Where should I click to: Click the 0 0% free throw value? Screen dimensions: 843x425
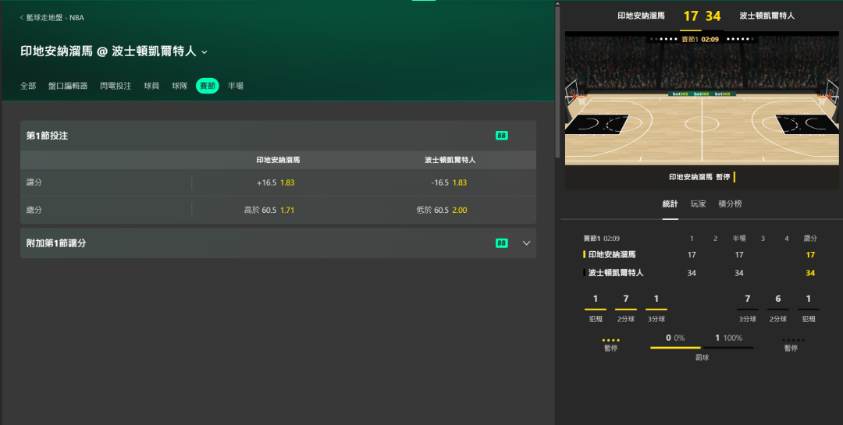(x=675, y=338)
